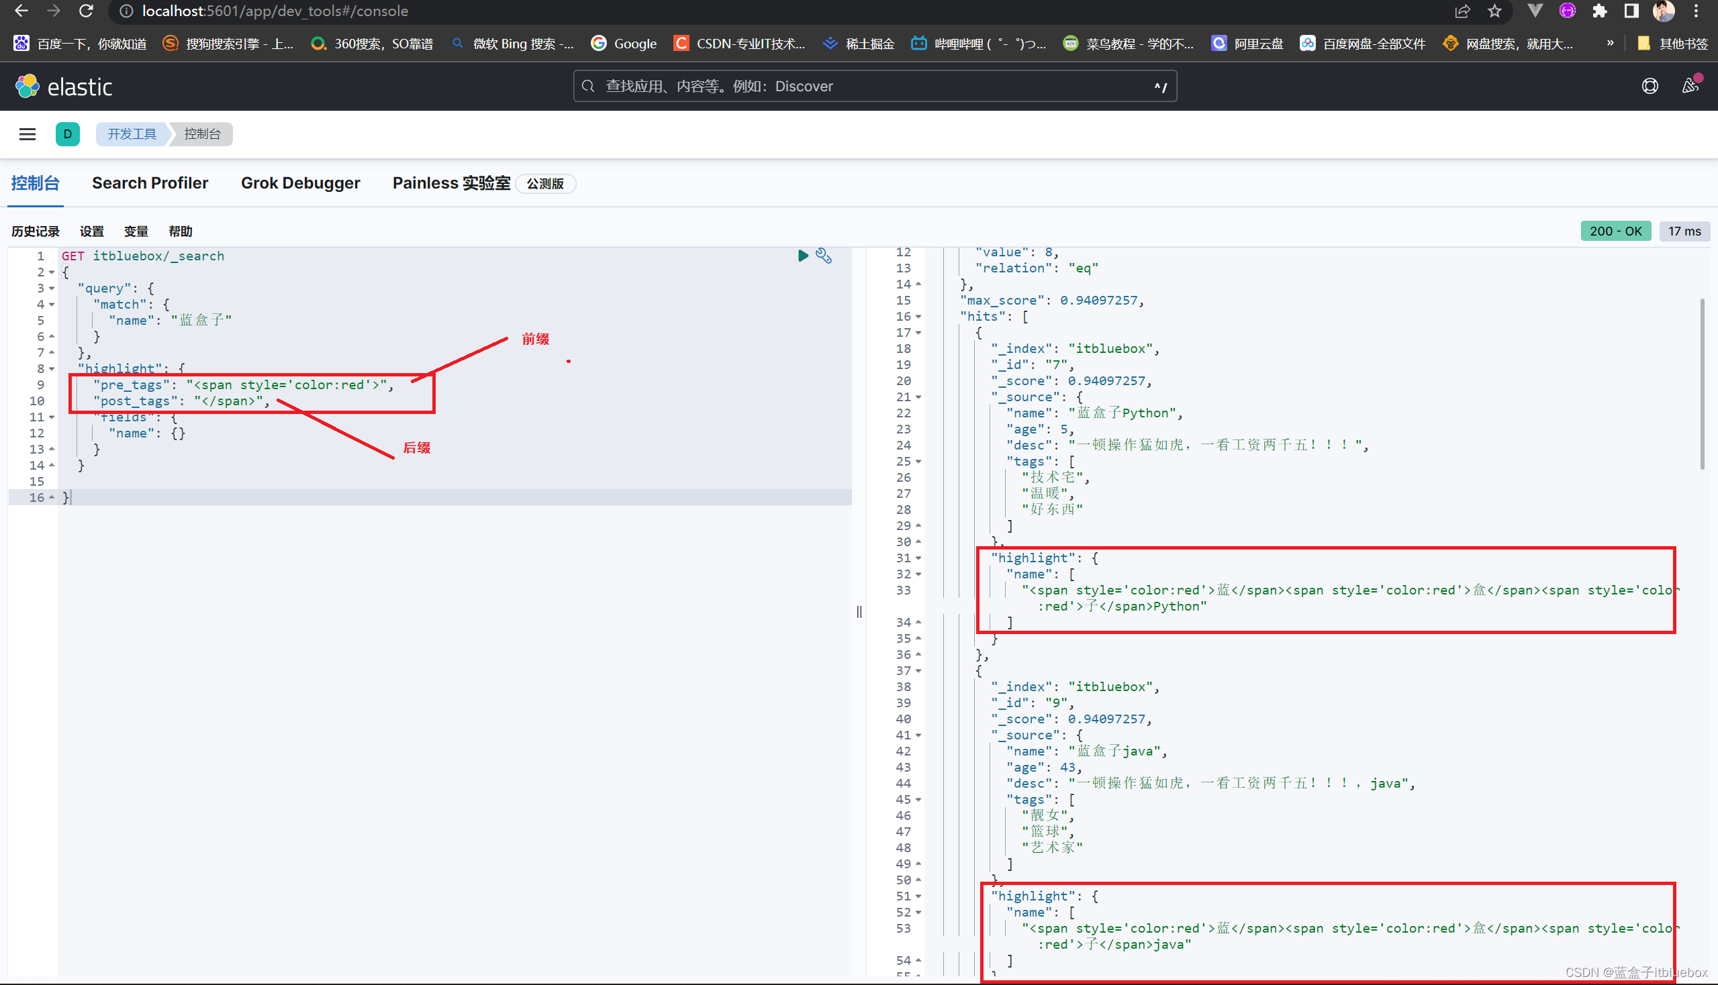Run the request with the green play icon
Image resolution: width=1718 pixels, height=985 pixels.
803,256
